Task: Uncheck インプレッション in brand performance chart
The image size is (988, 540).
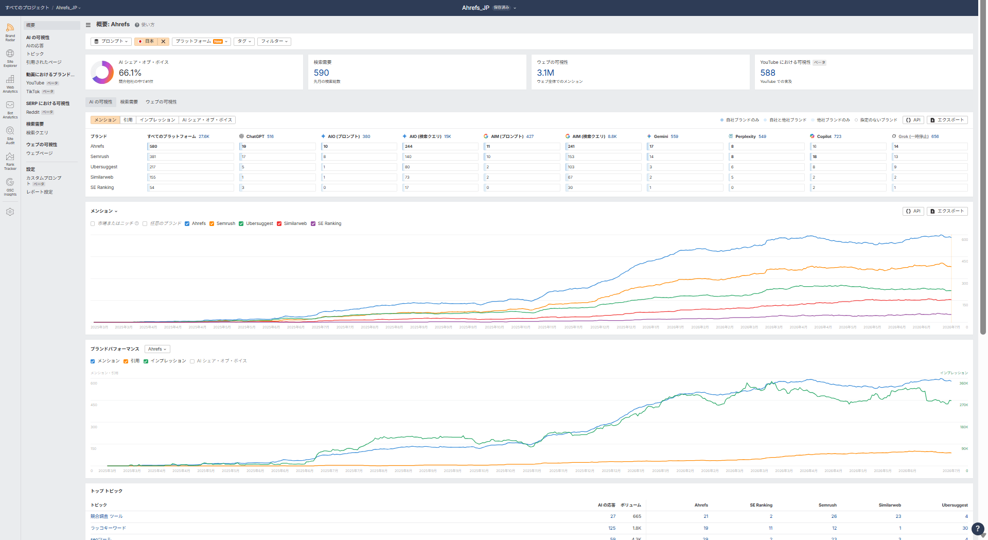Action: point(146,361)
